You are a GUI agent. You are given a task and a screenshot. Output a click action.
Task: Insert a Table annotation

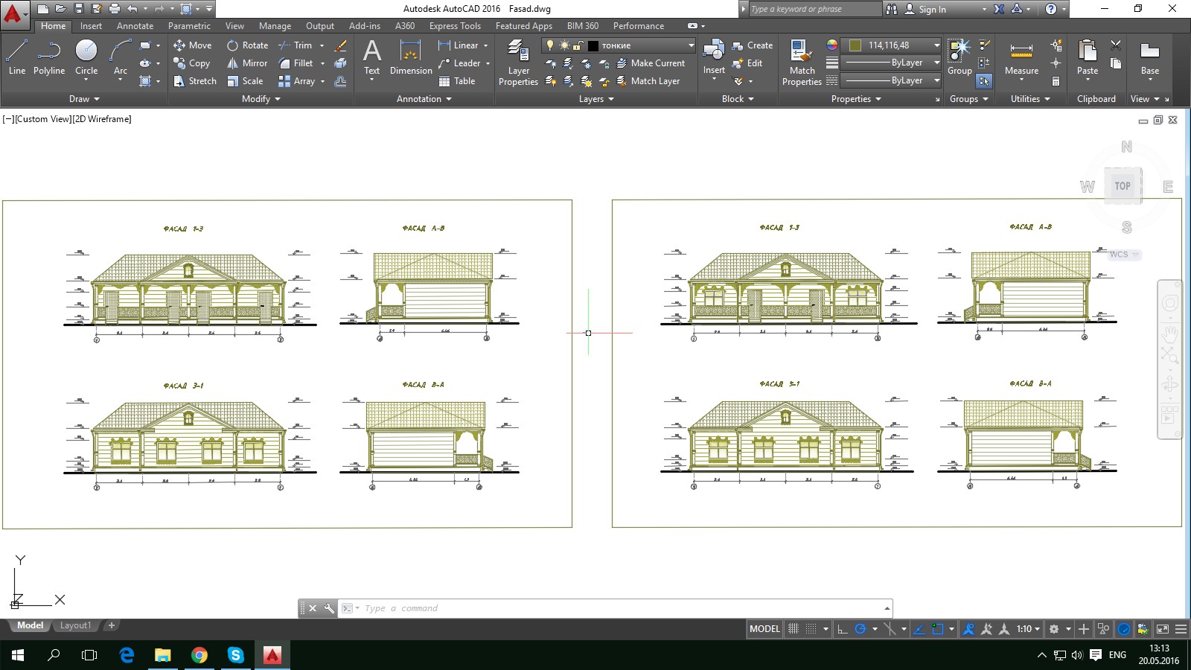coord(457,81)
